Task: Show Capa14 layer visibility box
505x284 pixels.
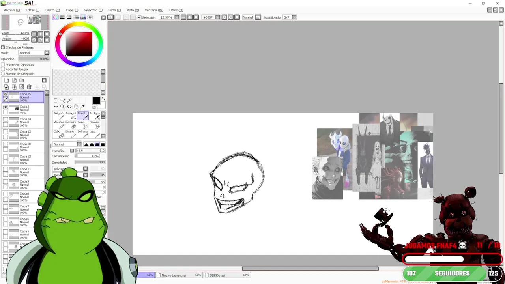Action: (x=6, y=120)
